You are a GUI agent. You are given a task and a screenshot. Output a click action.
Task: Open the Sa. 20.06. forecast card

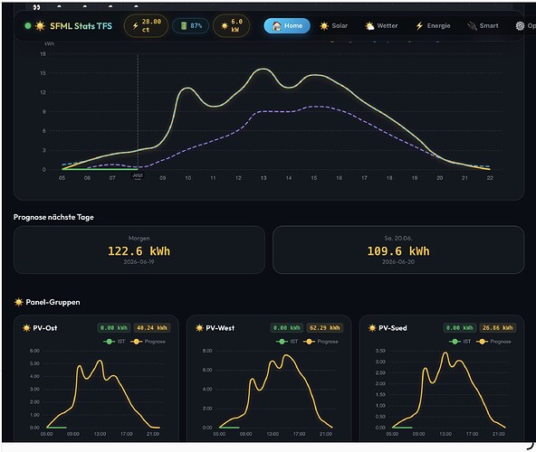coord(398,250)
